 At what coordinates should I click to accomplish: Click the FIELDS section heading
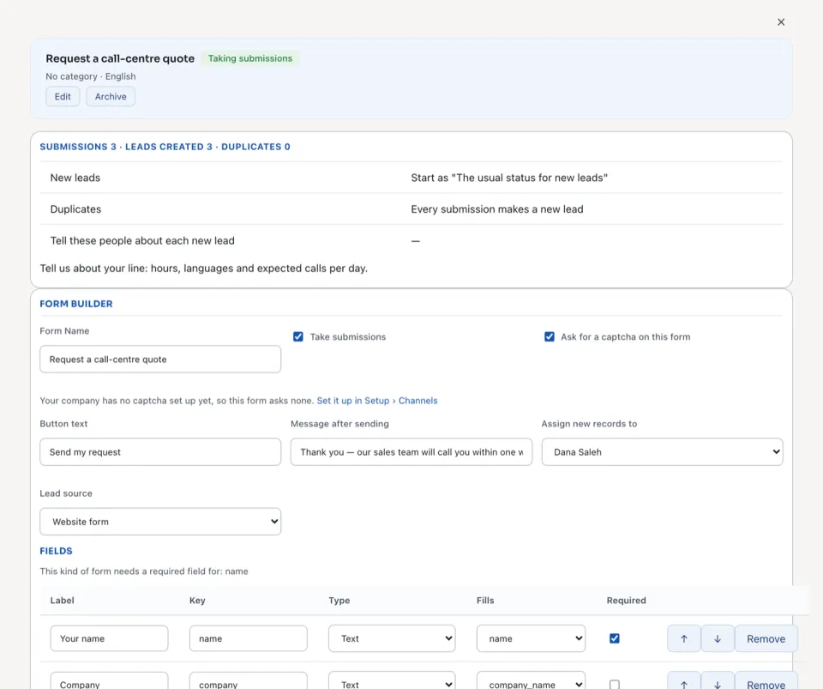(57, 551)
